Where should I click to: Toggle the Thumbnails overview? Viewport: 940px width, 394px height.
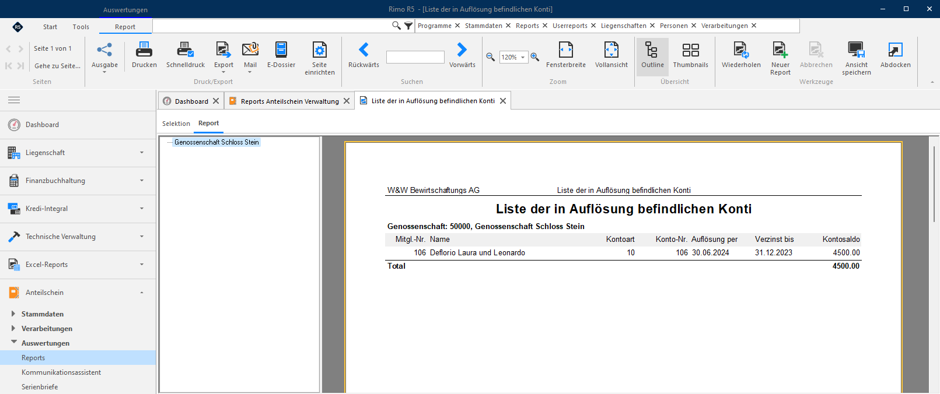point(691,55)
